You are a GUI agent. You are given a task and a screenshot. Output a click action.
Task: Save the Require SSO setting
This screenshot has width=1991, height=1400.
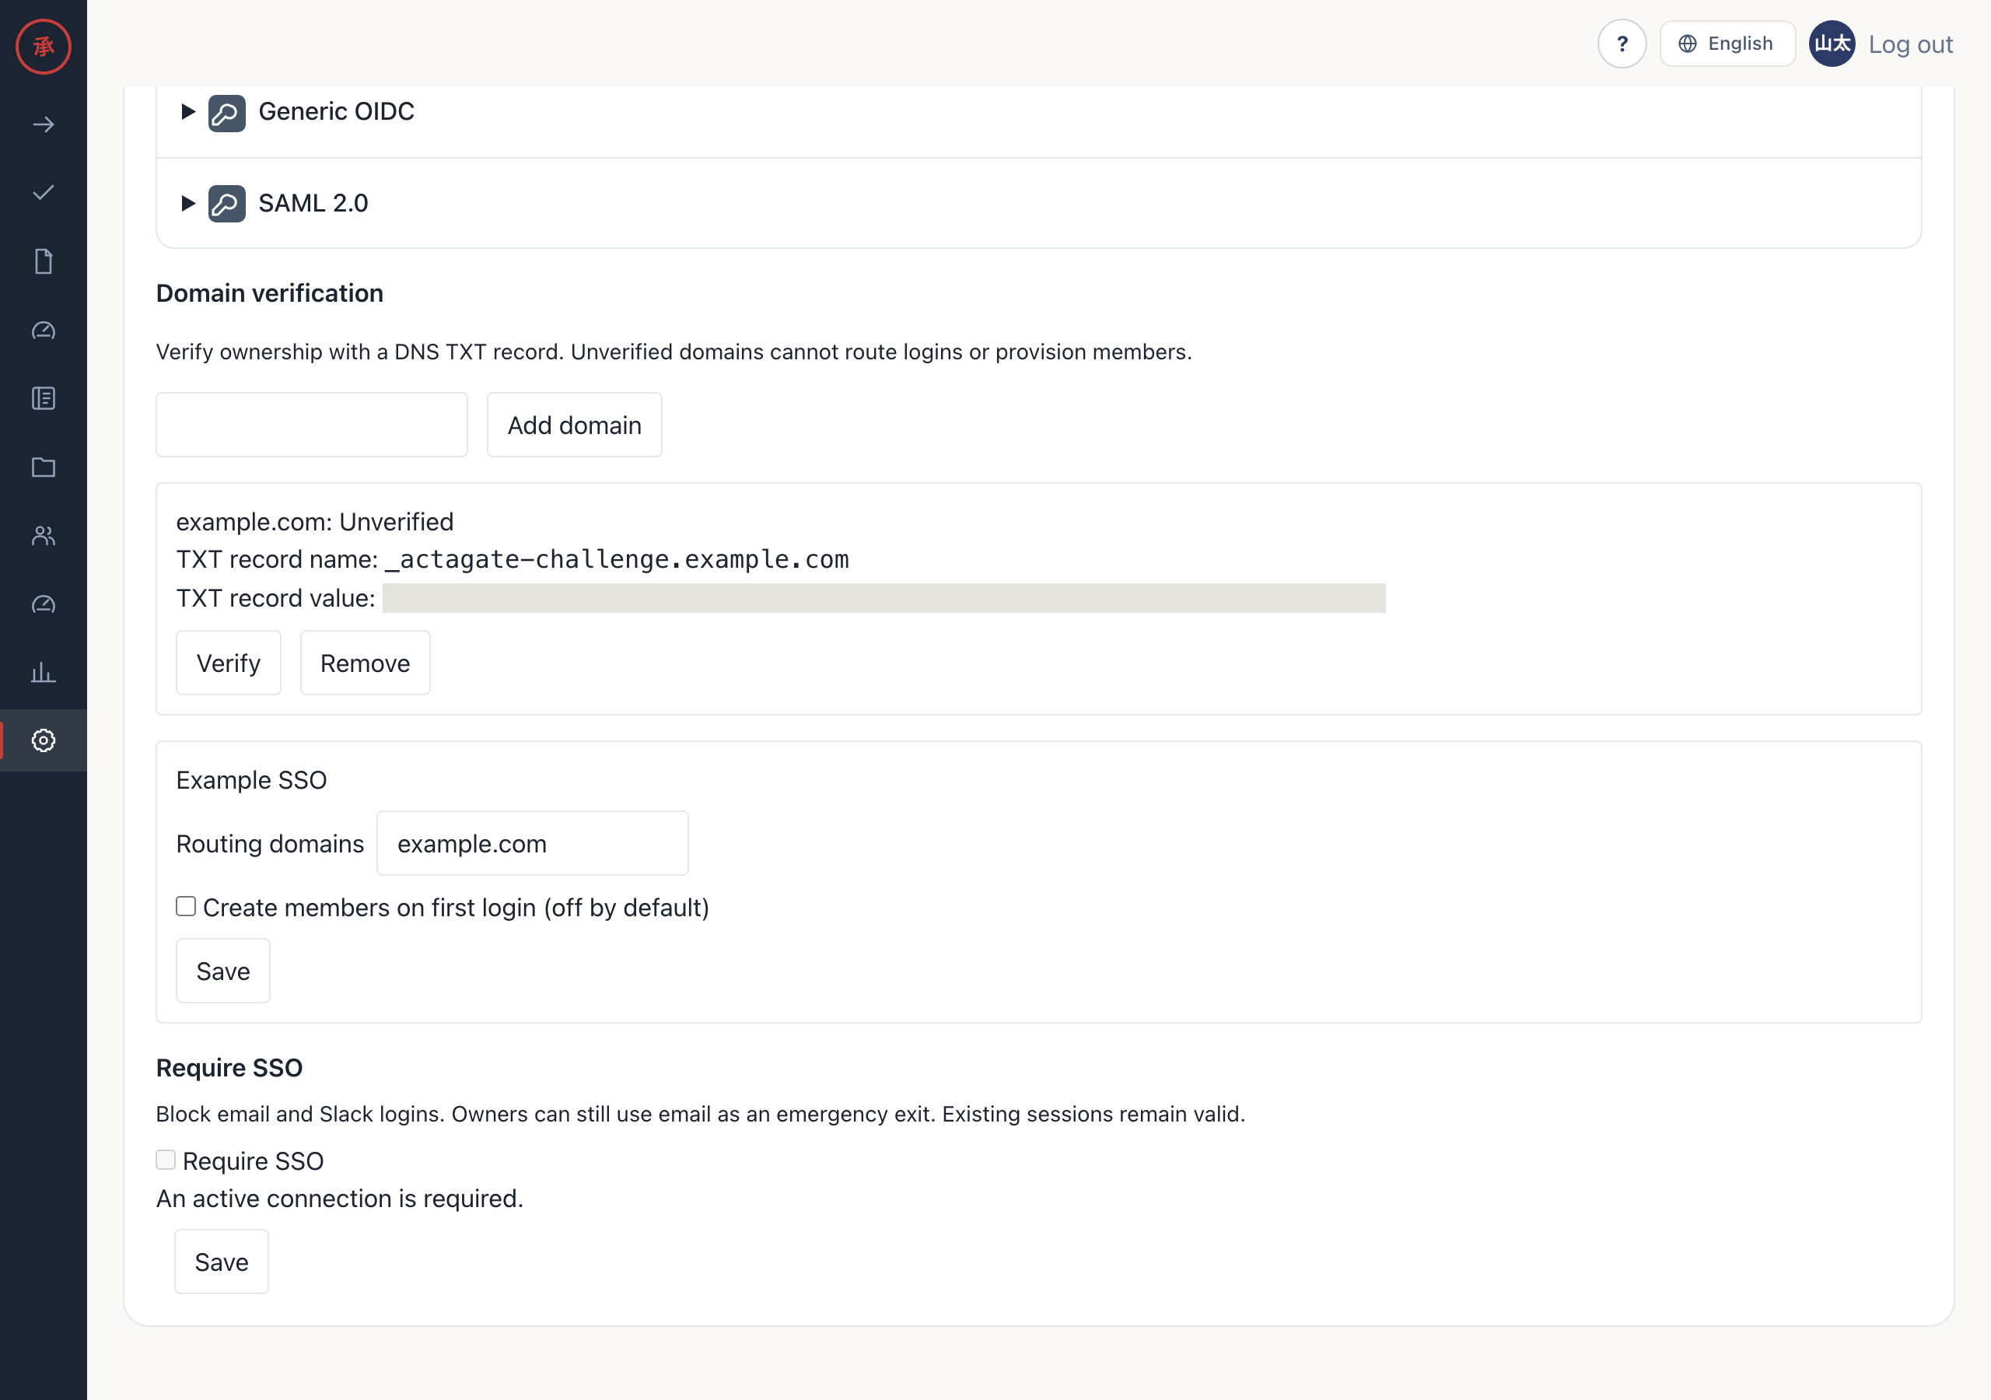click(x=221, y=1262)
